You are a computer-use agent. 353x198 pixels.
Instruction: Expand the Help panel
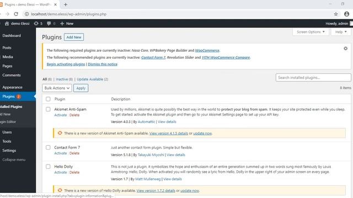tap(341, 32)
